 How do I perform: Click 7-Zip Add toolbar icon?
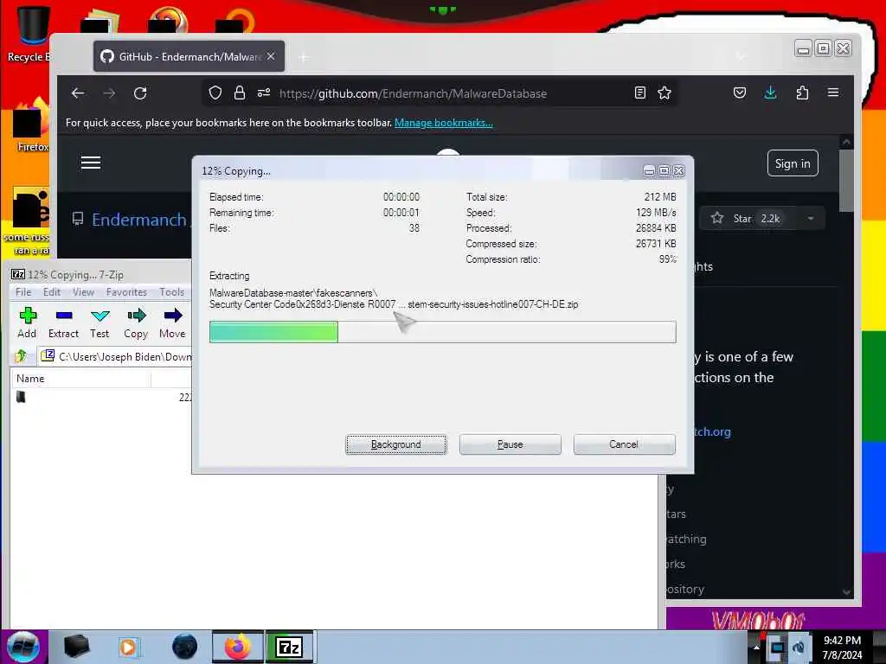point(27,323)
